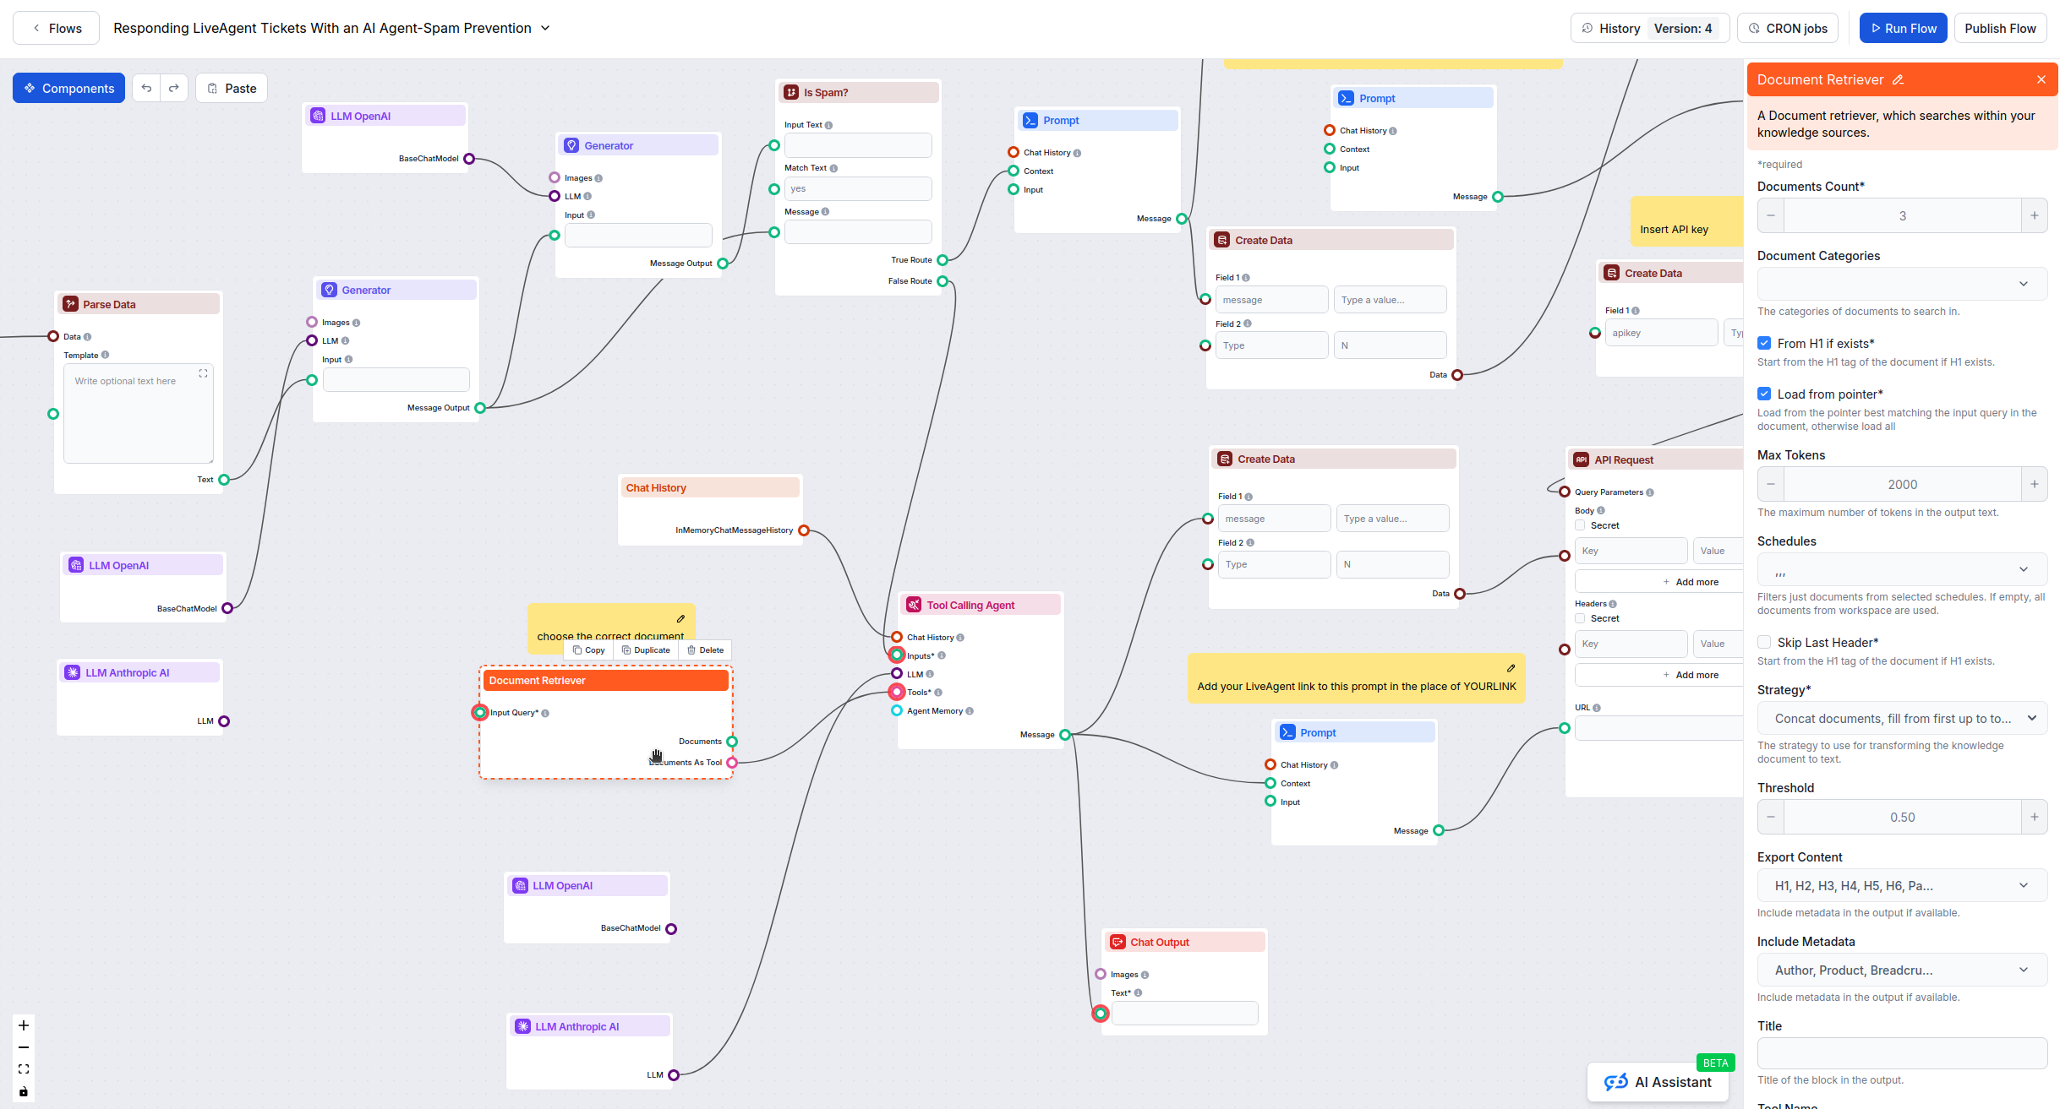
Task: Click the fit view icon
Action: tap(24, 1069)
